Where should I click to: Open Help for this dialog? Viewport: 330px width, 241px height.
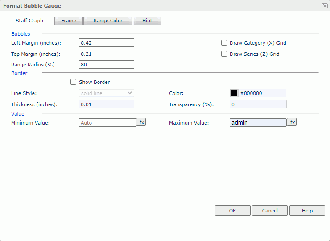coord(307,211)
